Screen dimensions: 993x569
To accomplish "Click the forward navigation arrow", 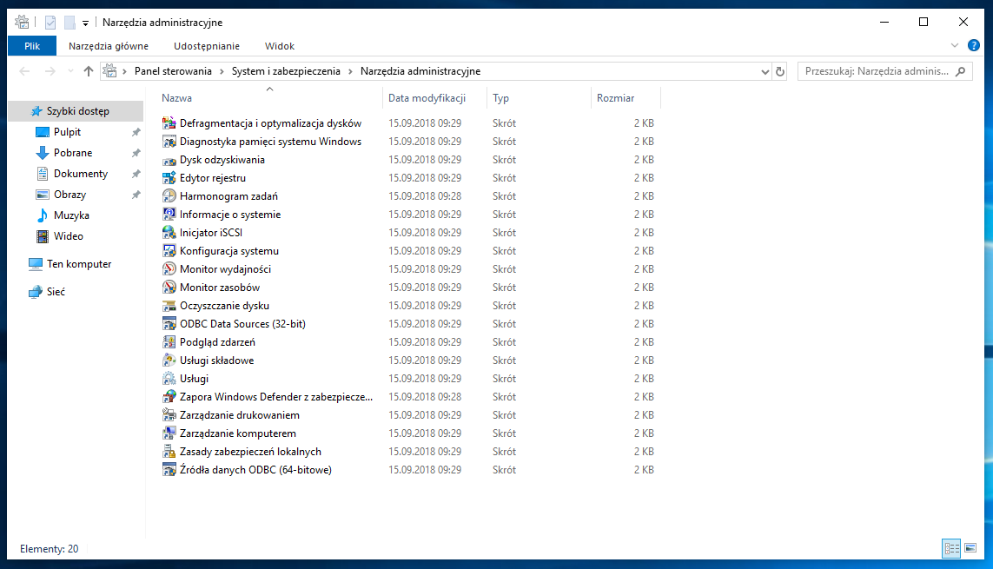I will click(50, 71).
